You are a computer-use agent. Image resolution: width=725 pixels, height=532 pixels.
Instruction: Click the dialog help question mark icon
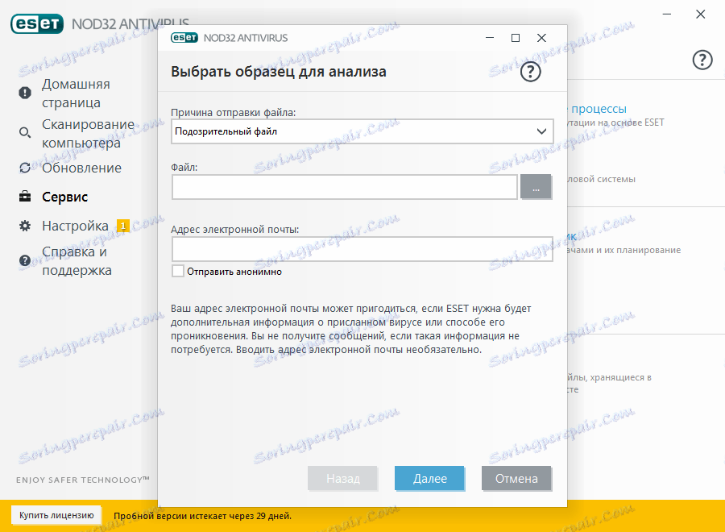(530, 72)
